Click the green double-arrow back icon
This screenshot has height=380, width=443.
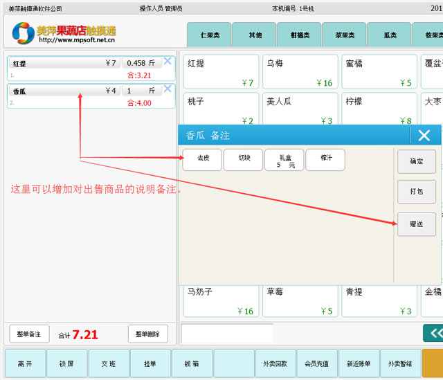pos(433,334)
